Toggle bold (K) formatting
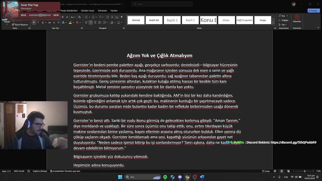 [34, 22]
